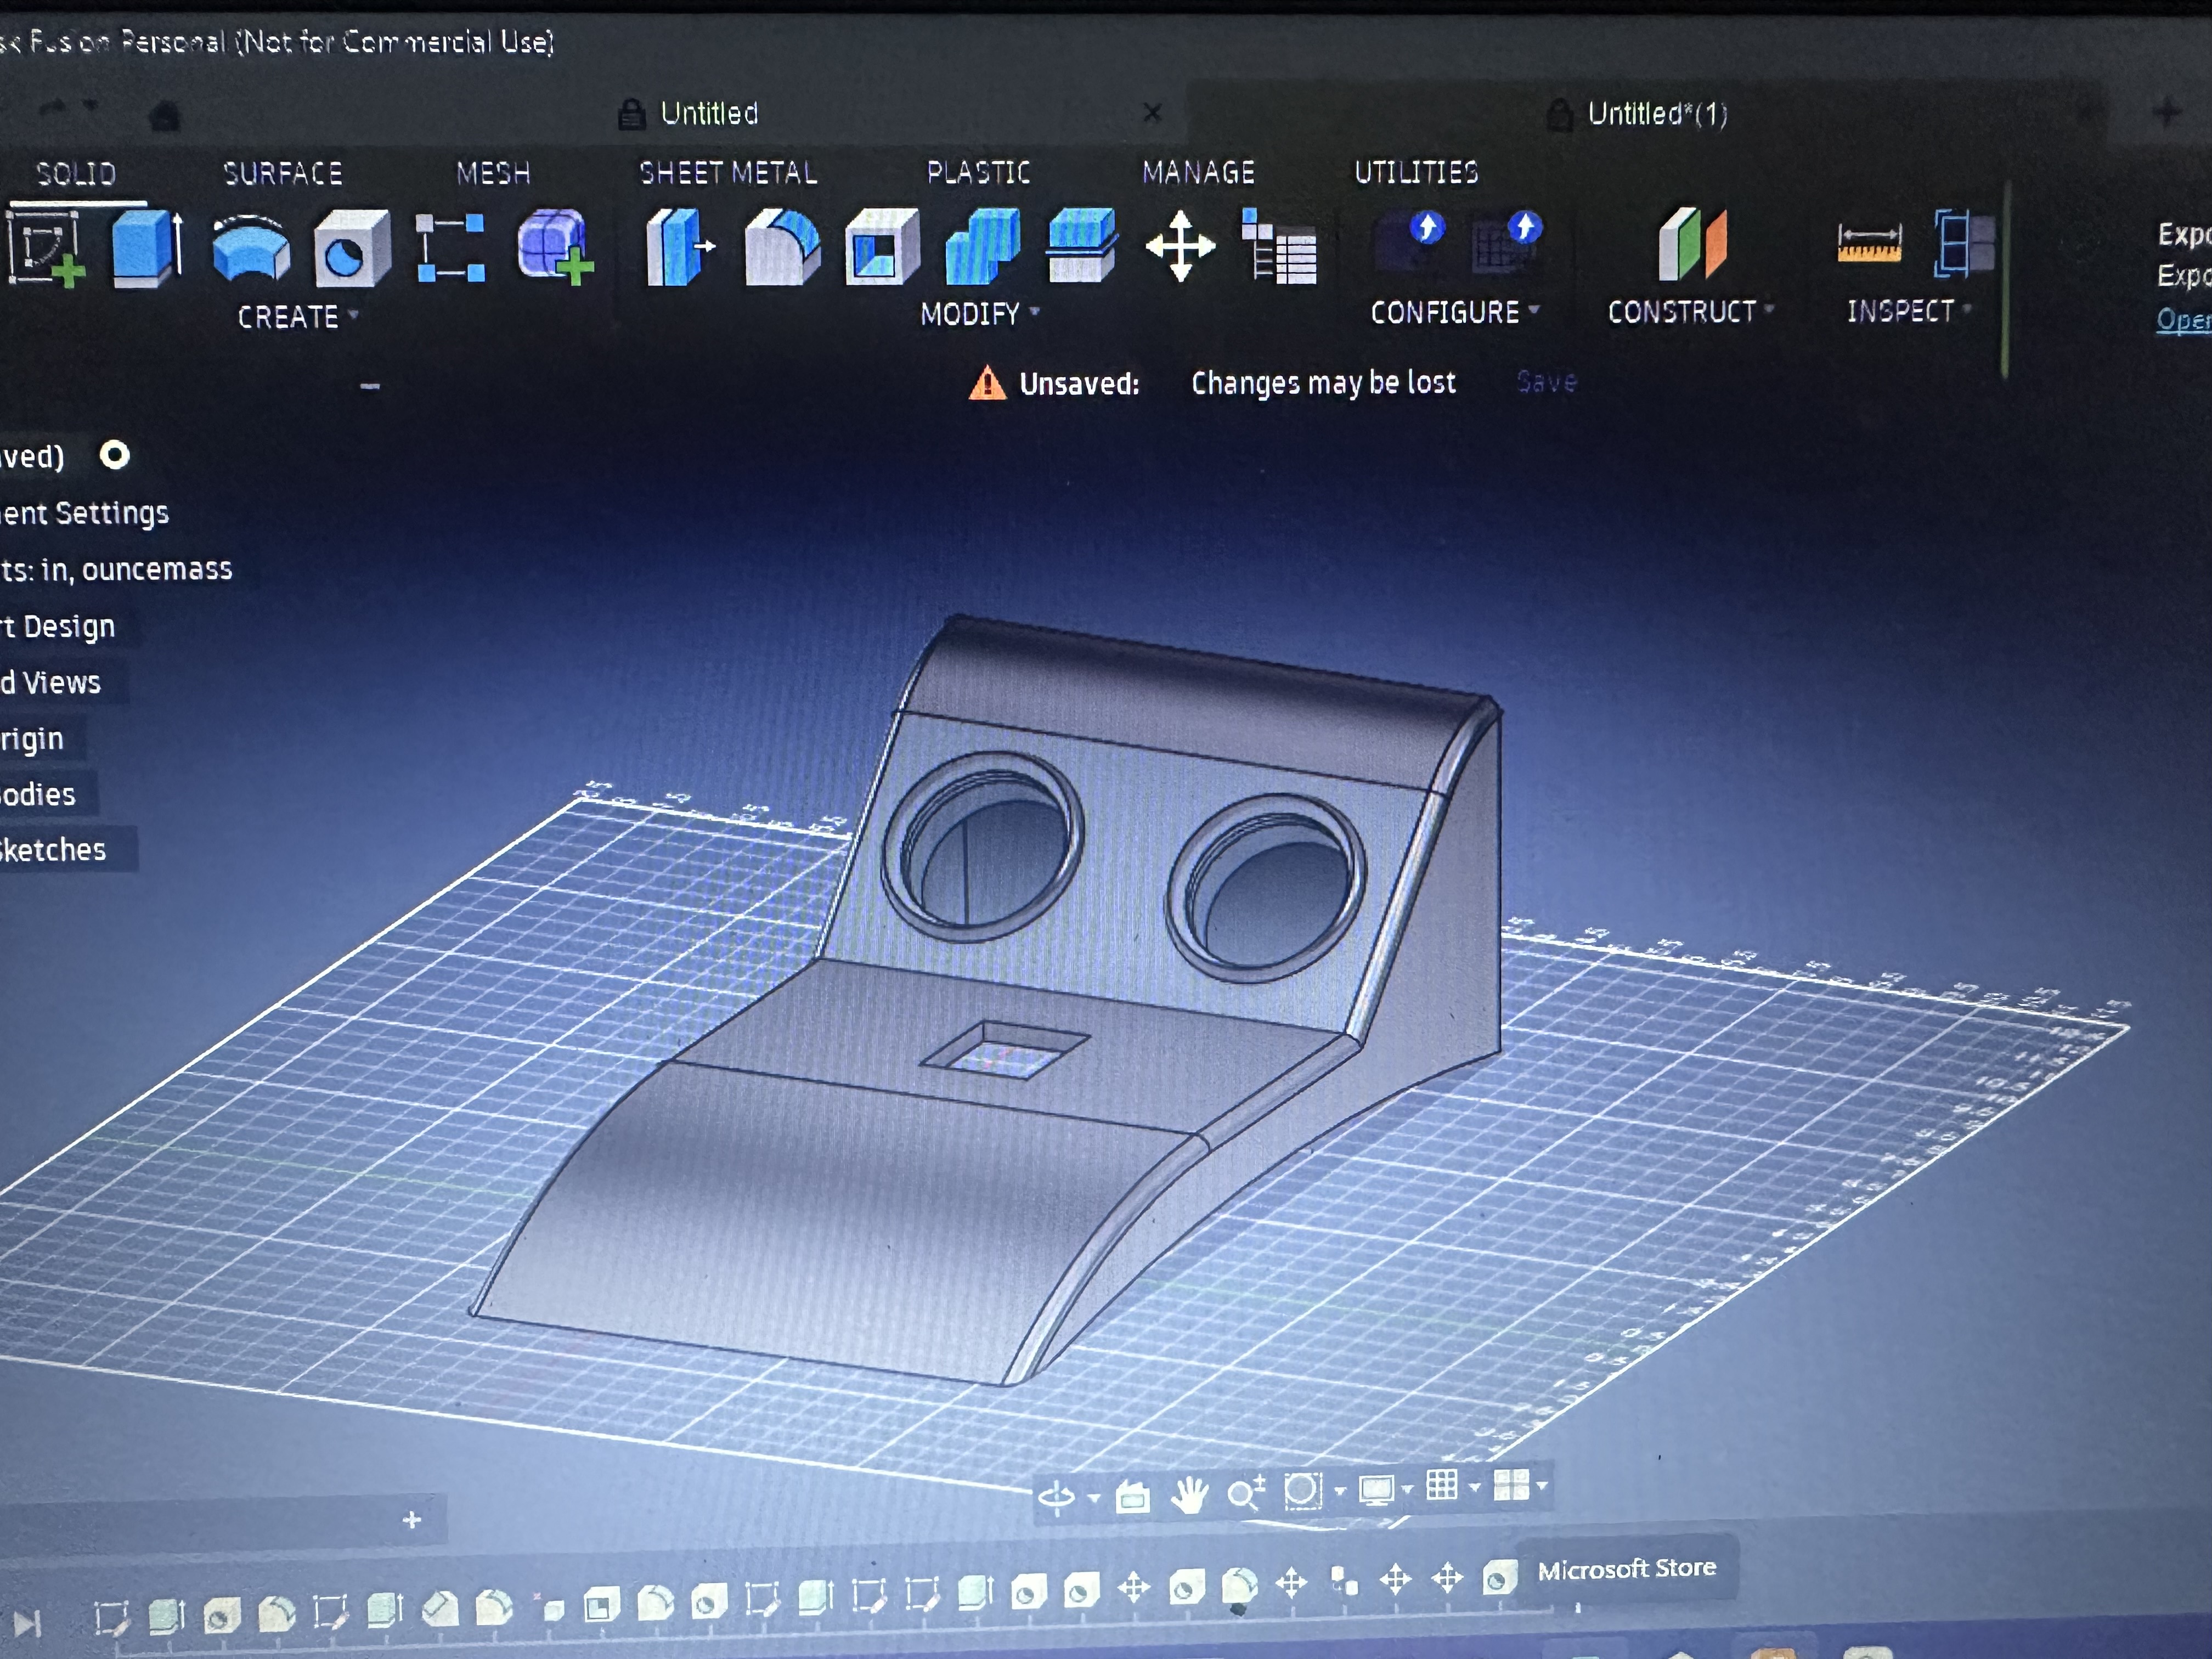Select the Fillet tool in Modify
The width and height of the screenshot is (2212, 1659).
click(x=781, y=247)
